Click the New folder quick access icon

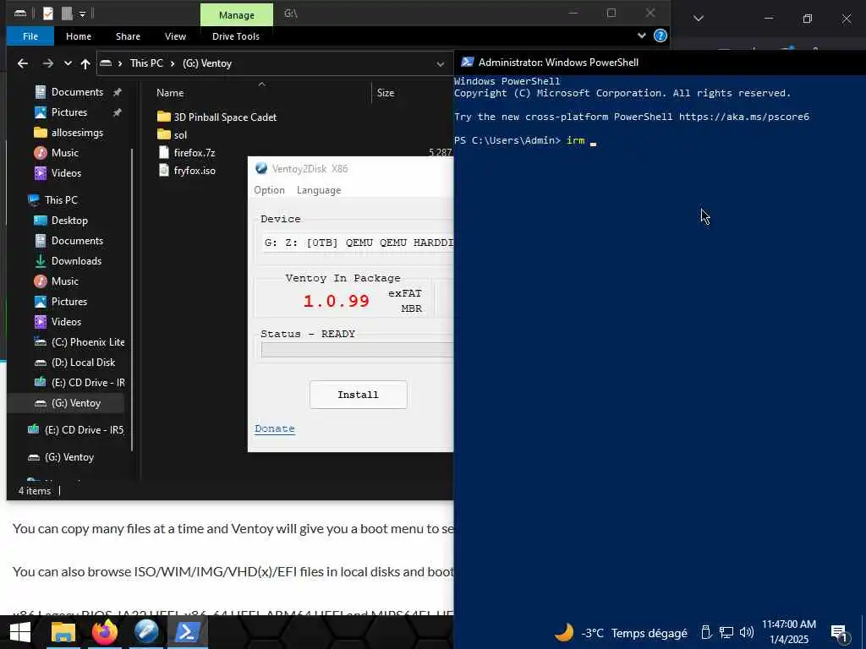click(x=67, y=14)
